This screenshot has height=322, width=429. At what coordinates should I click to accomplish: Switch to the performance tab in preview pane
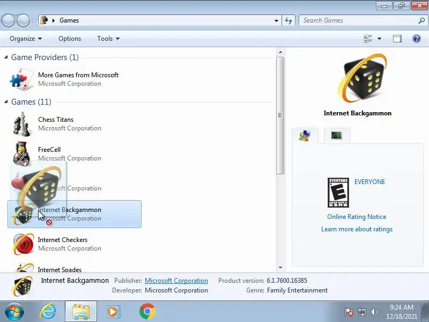[337, 135]
